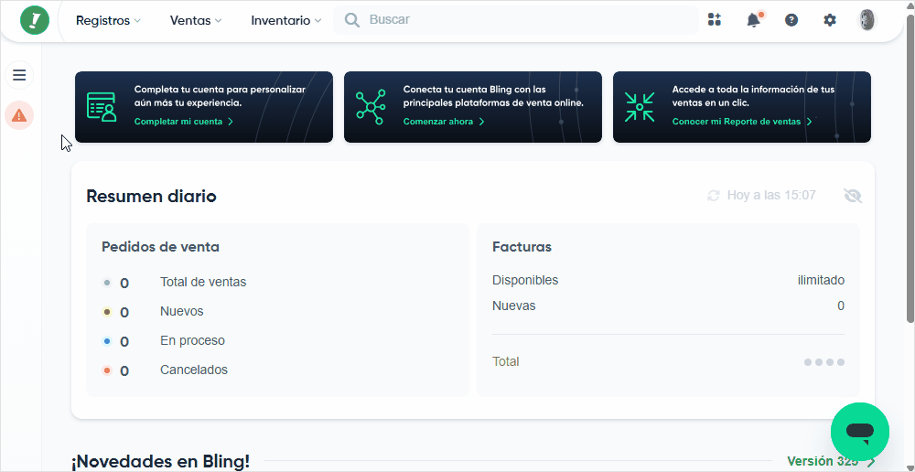
Task: Click the Disponibles invoices label
Action: point(525,280)
